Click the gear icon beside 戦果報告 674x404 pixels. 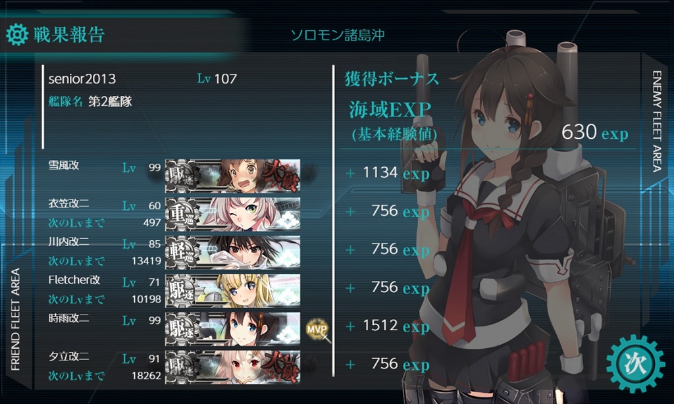(17, 34)
